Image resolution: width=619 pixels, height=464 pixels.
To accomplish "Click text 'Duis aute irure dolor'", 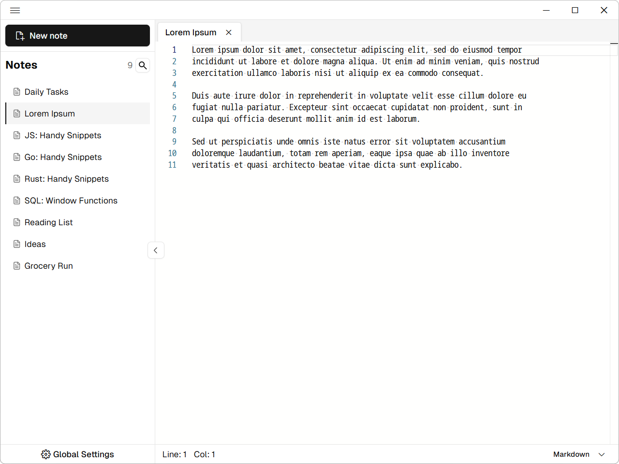I will pyautogui.click(x=236, y=96).
